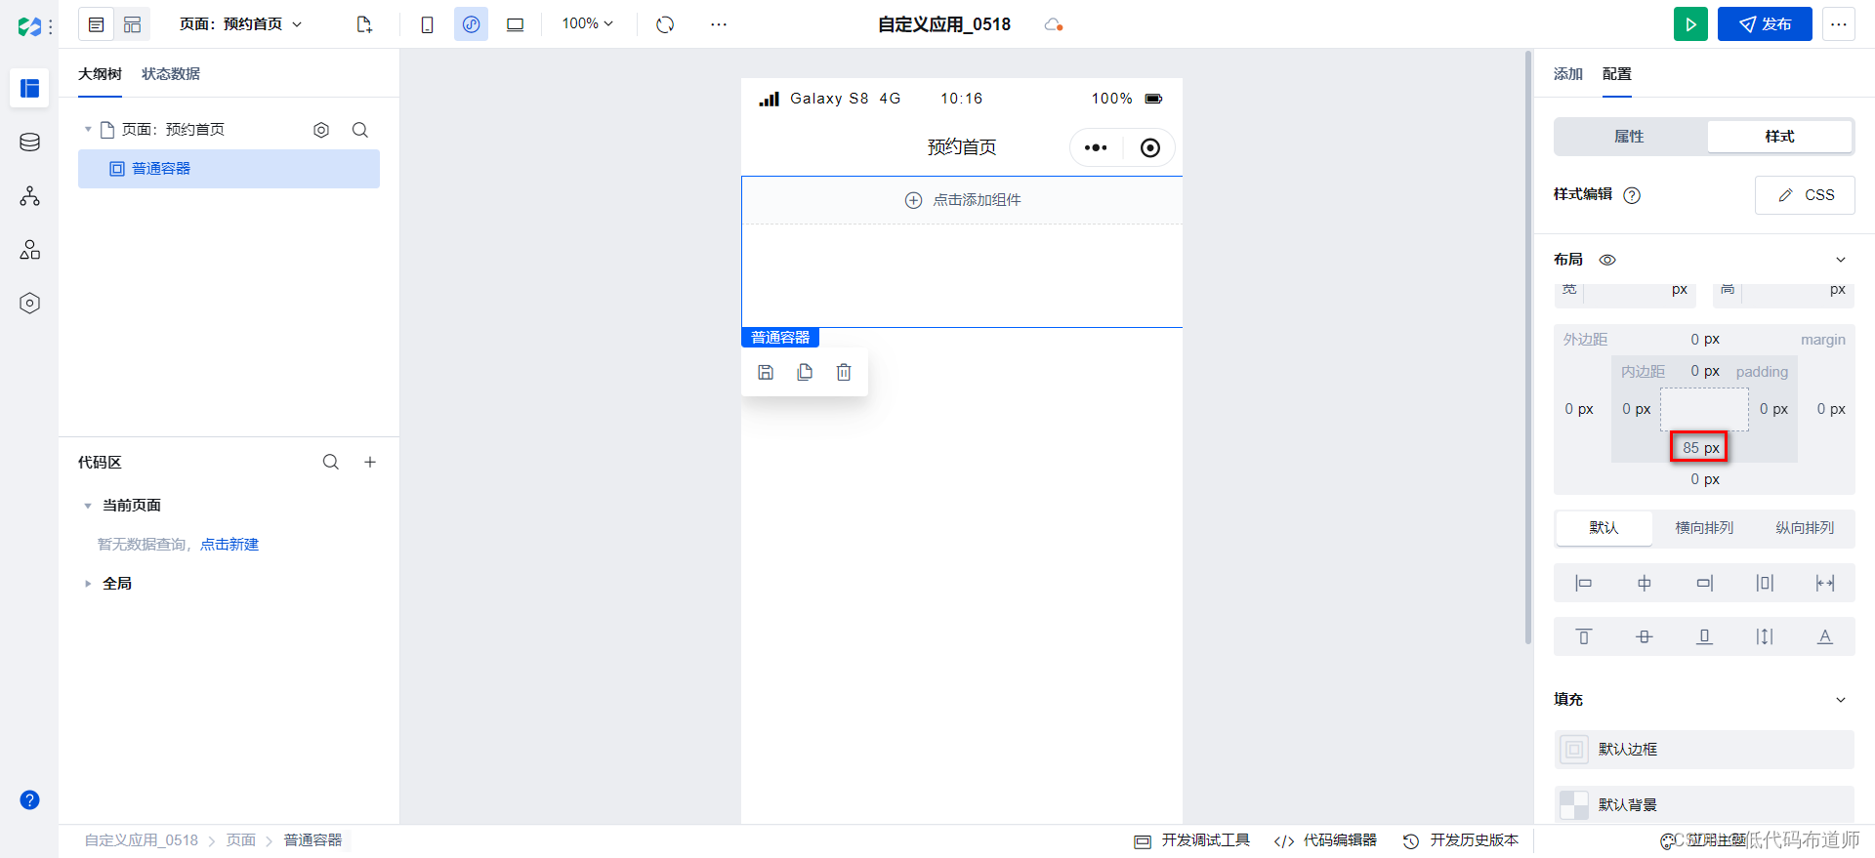Click the cloud sync status icon

coord(1053,24)
